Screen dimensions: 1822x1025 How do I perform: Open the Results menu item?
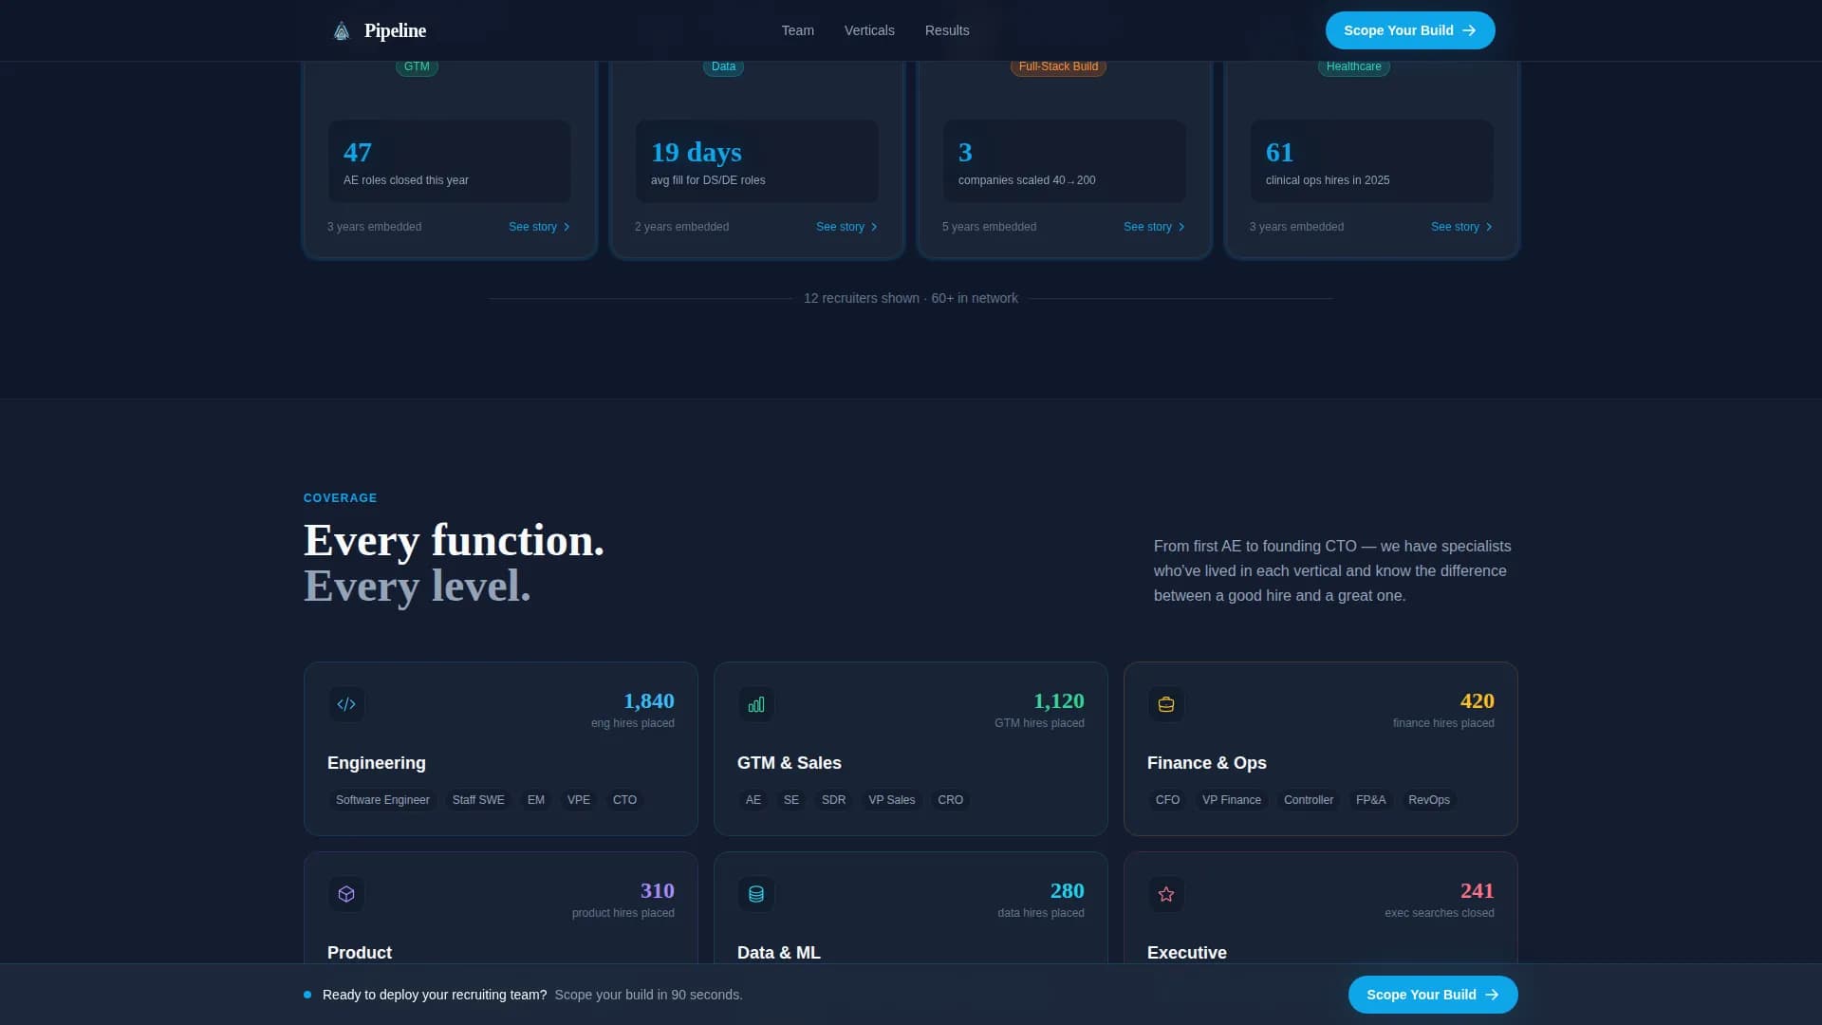(946, 29)
